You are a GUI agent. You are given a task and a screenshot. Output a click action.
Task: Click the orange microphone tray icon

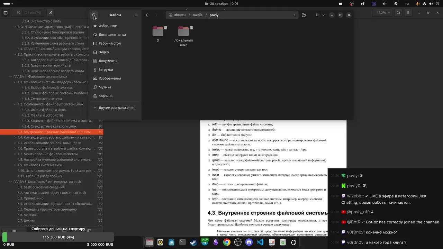click(418, 3)
